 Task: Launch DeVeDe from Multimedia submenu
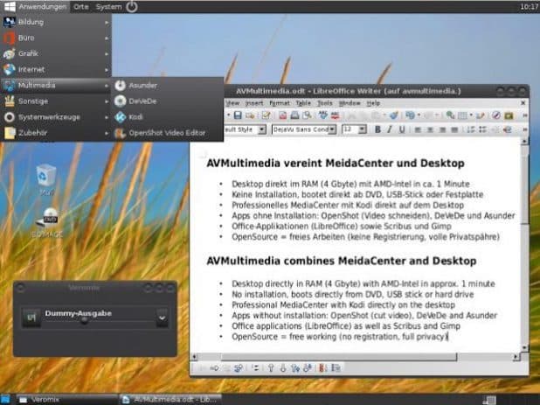(x=167, y=101)
